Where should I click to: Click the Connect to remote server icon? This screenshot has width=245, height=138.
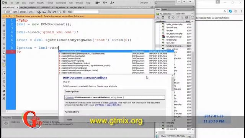[x=158, y=18]
